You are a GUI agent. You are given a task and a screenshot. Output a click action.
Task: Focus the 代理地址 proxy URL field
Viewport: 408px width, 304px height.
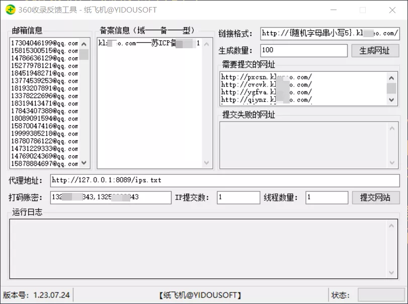[x=225, y=180]
